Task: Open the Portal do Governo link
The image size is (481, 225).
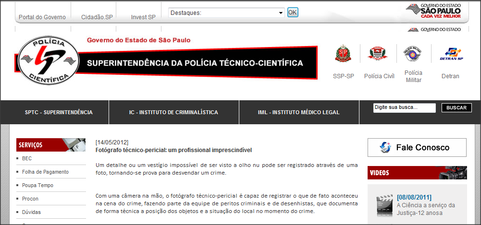Action: (x=42, y=17)
